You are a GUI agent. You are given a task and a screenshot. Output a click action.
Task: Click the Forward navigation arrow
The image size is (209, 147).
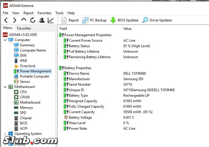pos(15,20)
